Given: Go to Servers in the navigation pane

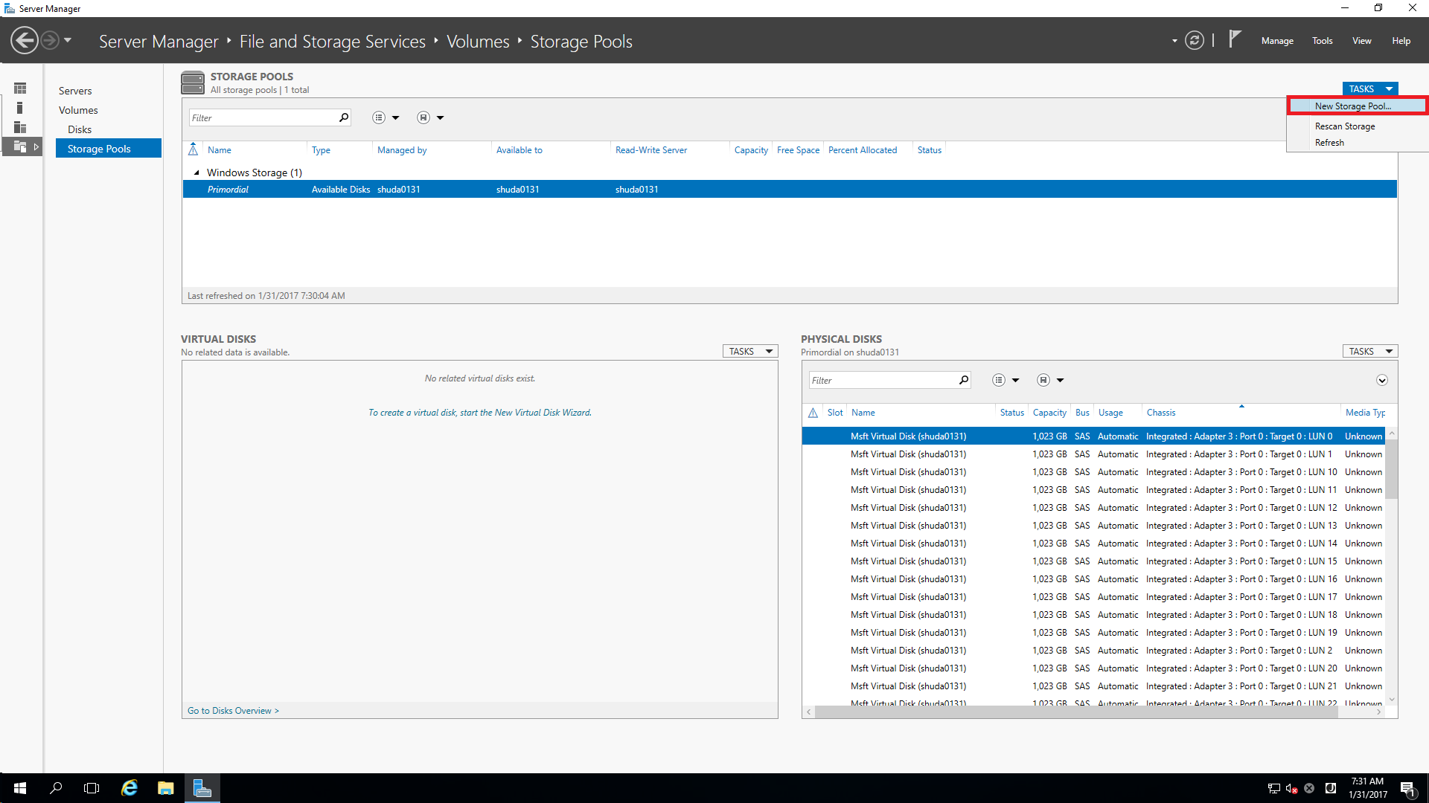Looking at the screenshot, I should [x=75, y=91].
